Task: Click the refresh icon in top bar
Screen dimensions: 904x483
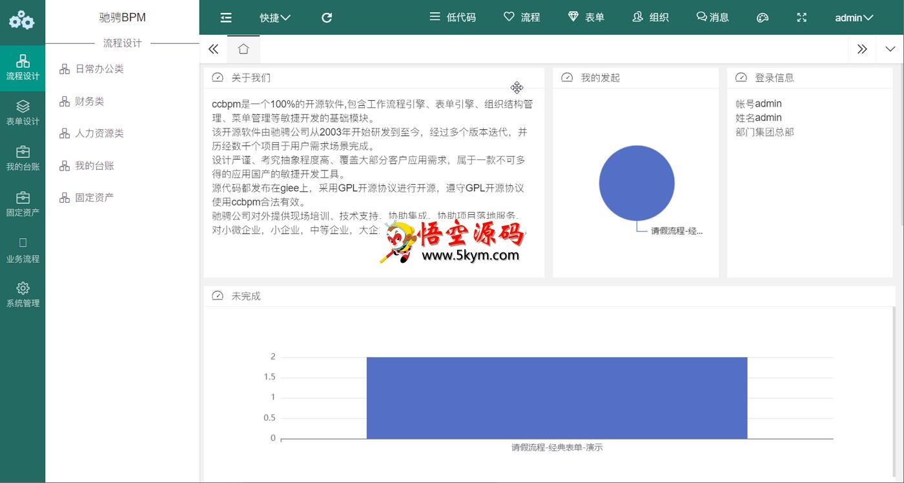Action: [327, 17]
